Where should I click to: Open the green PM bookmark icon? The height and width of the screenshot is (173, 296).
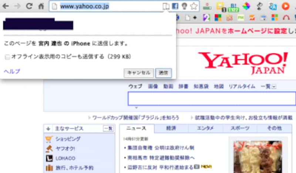coord(241,18)
